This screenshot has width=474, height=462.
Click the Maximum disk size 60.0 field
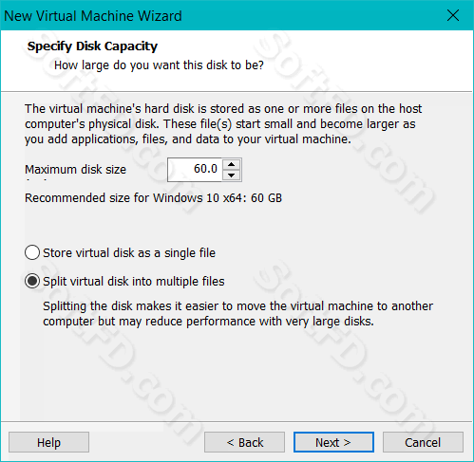(x=195, y=170)
